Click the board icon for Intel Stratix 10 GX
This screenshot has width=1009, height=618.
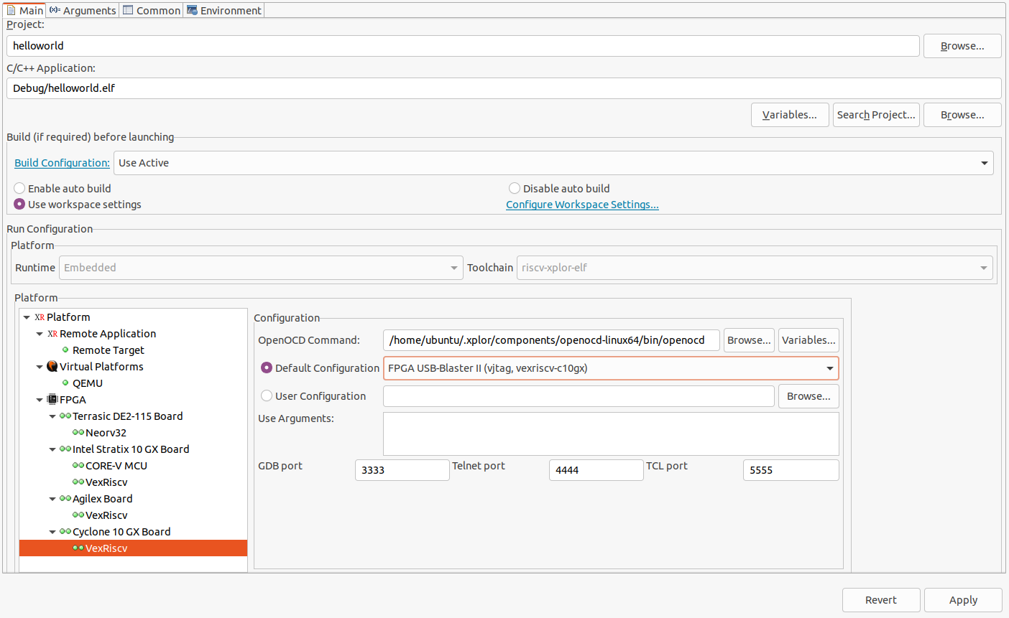tap(65, 449)
